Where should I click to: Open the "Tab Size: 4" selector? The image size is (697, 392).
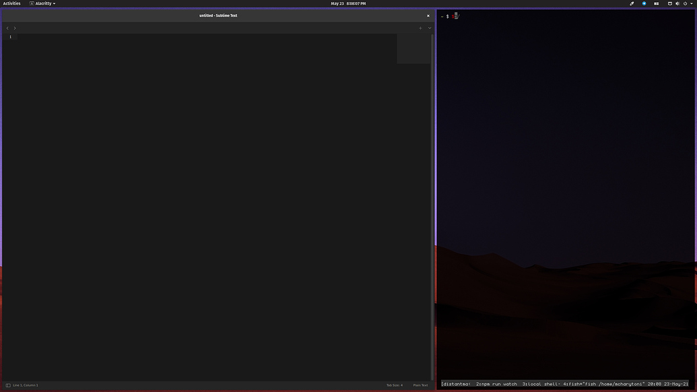click(x=394, y=385)
